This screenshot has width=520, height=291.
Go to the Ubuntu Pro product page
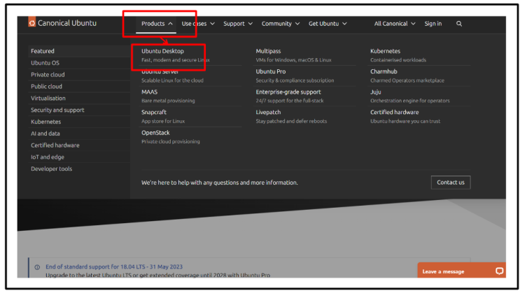coord(271,71)
